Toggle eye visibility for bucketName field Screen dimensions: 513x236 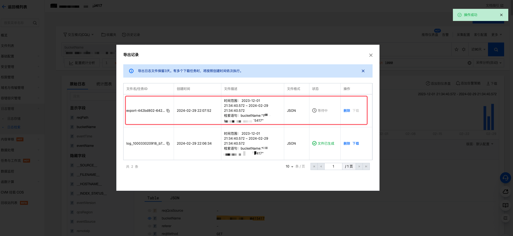(150, 218)
